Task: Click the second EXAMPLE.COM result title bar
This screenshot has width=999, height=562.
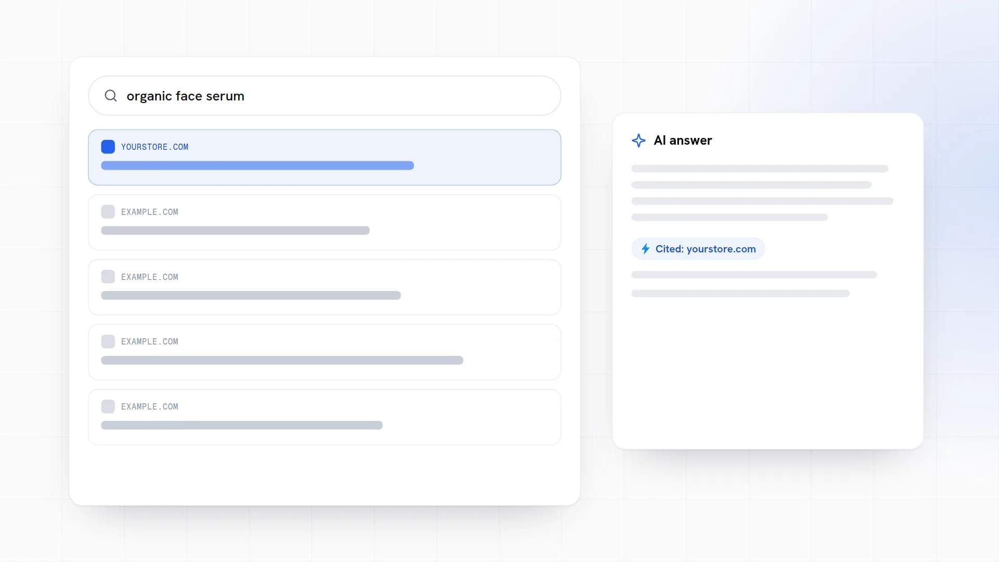Action: tap(251, 295)
